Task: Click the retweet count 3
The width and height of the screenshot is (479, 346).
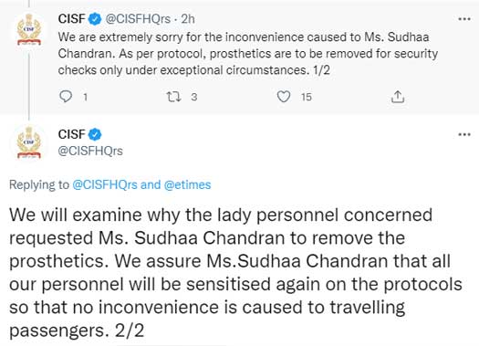Action: coord(194,97)
